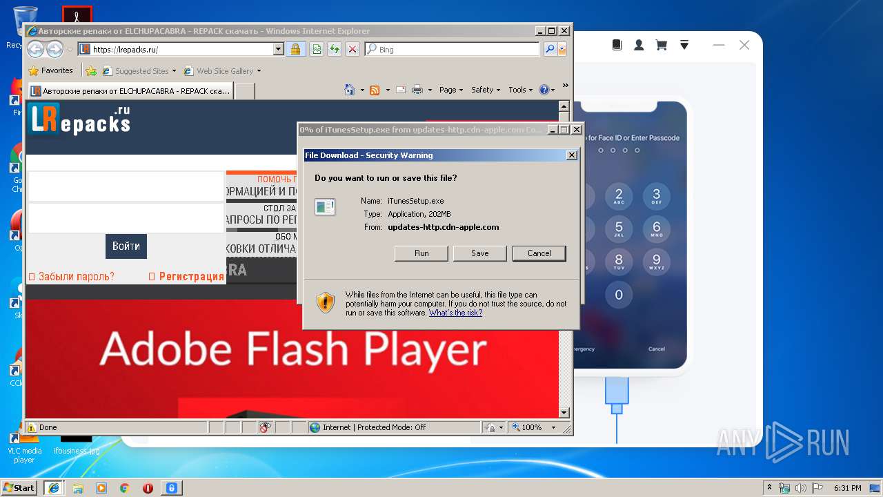This screenshot has width=883, height=497.
Task: Click Run in the File Download dialog
Action: point(421,253)
